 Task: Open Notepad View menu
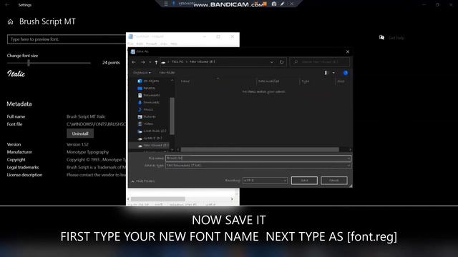[164, 44]
